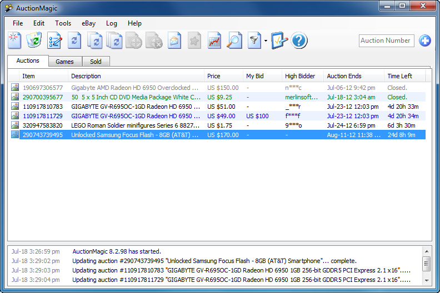Click the envelope mail document icon
Screen dimensions: 440x293
(174, 41)
